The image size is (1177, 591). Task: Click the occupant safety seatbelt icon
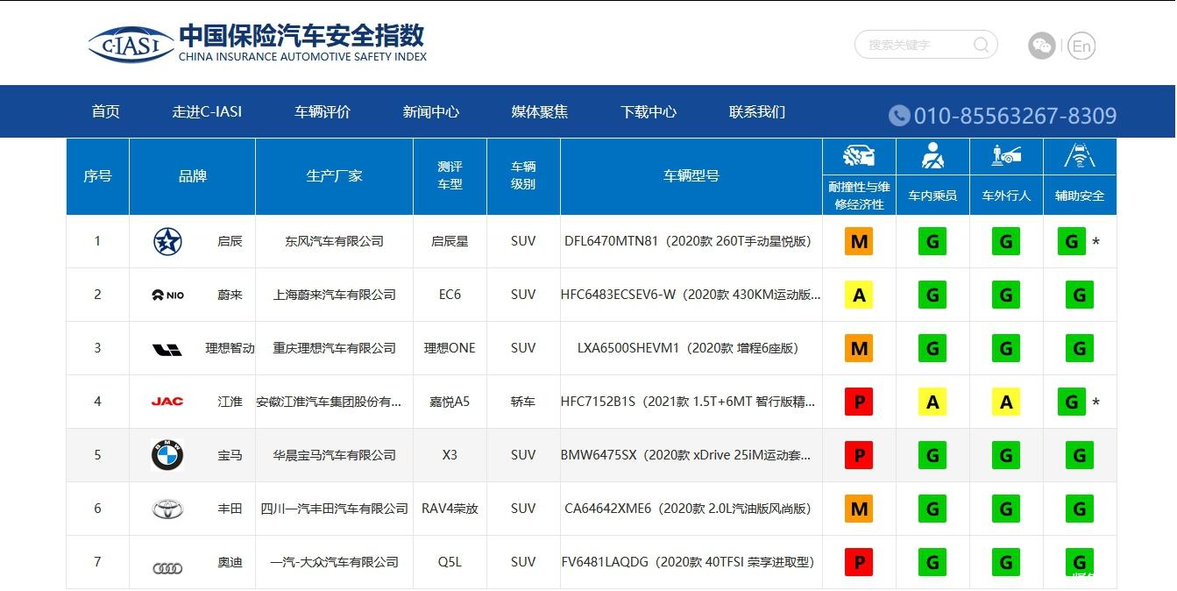932,156
